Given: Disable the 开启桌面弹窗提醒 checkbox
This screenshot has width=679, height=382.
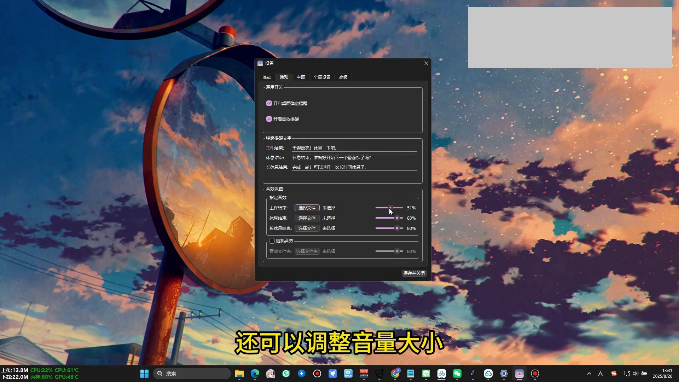Looking at the screenshot, I should [269, 103].
